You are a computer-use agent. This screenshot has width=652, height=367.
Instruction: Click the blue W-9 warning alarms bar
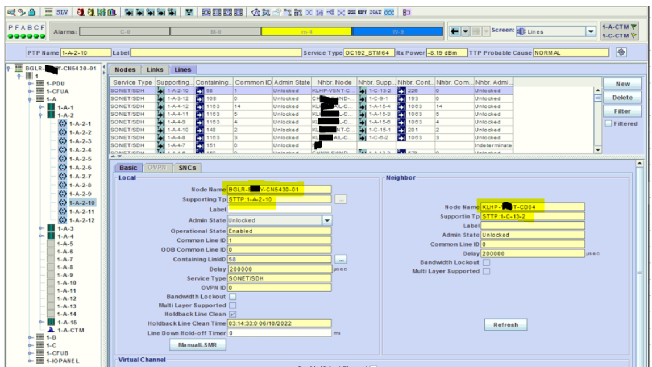[x=397, y=32]
